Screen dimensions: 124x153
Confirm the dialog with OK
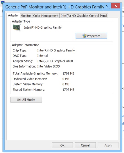[x=62, y=145]
